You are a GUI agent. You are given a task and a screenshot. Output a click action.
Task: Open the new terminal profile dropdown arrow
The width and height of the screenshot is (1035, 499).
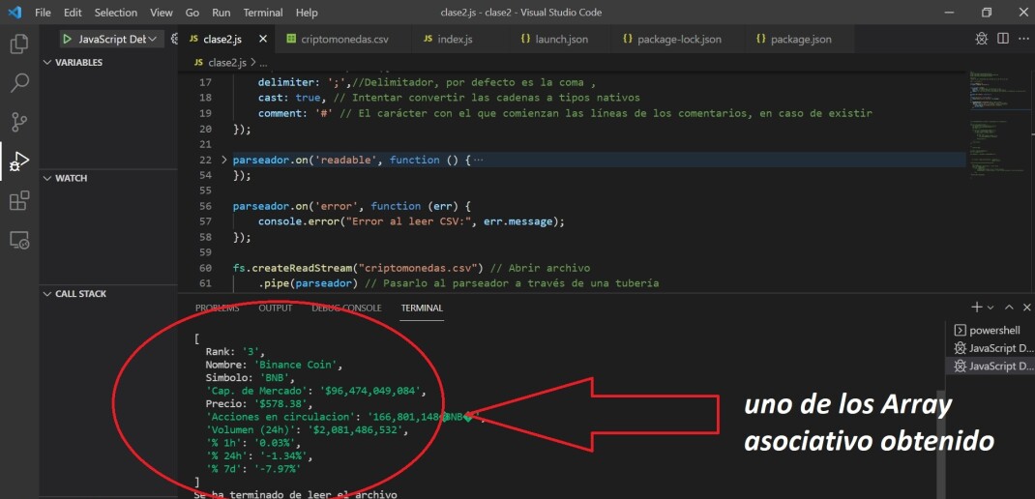click(991, 308)
